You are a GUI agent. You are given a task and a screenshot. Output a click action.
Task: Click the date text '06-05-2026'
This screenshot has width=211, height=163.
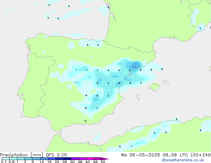click(145, 155)
